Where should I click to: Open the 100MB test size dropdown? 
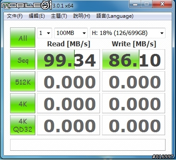(71, 33)
